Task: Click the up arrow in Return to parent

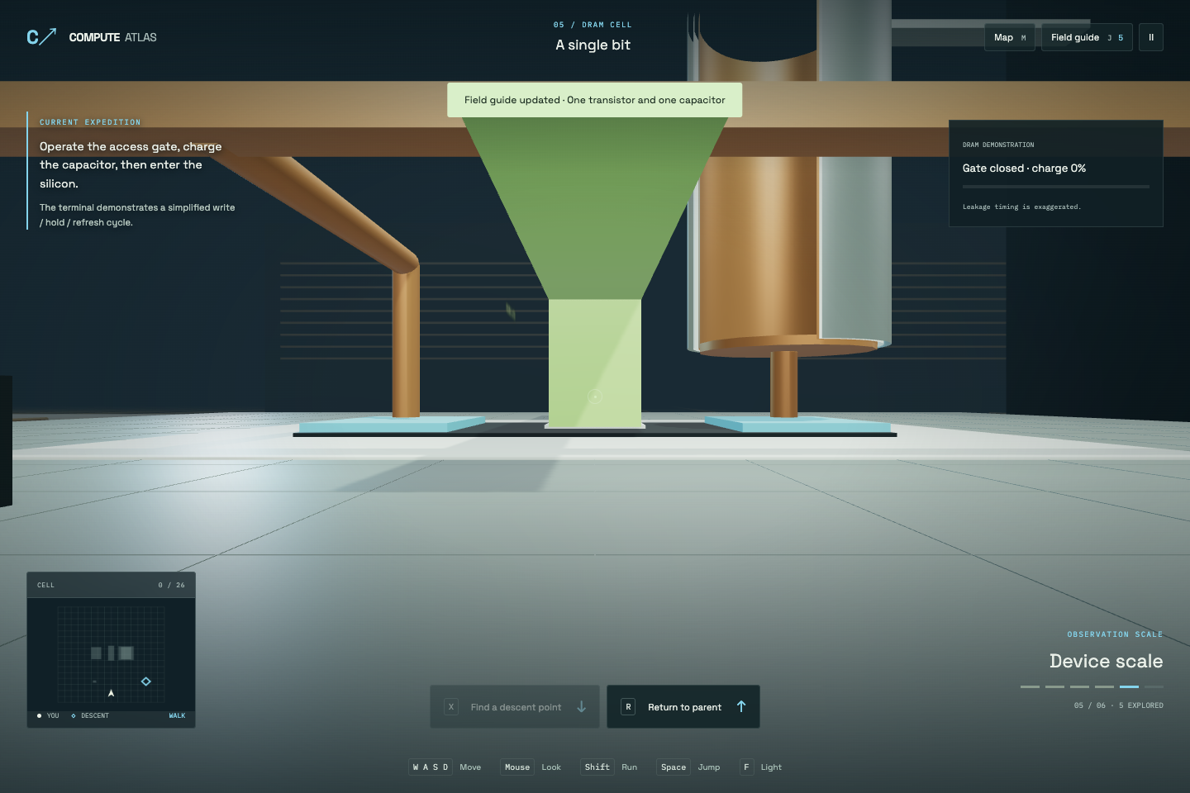Action: [x=741, y=706]
